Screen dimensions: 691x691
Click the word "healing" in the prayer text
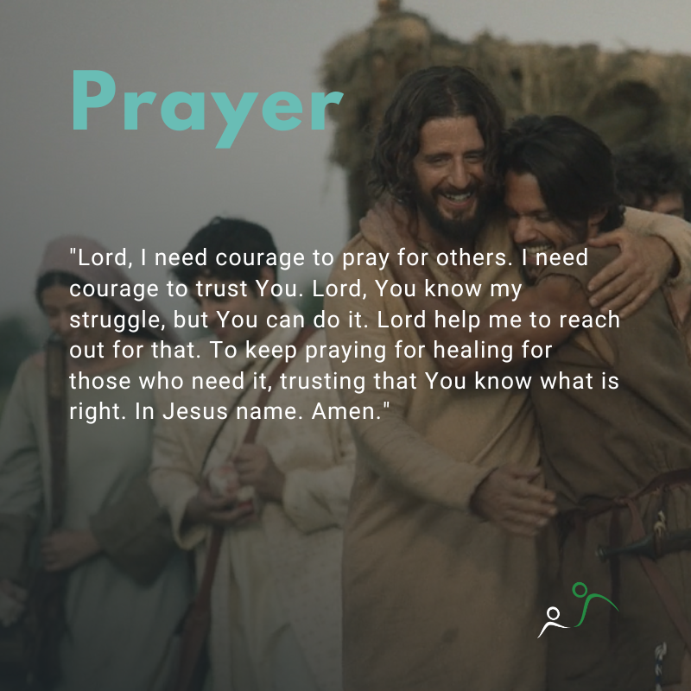pos(473,352)
